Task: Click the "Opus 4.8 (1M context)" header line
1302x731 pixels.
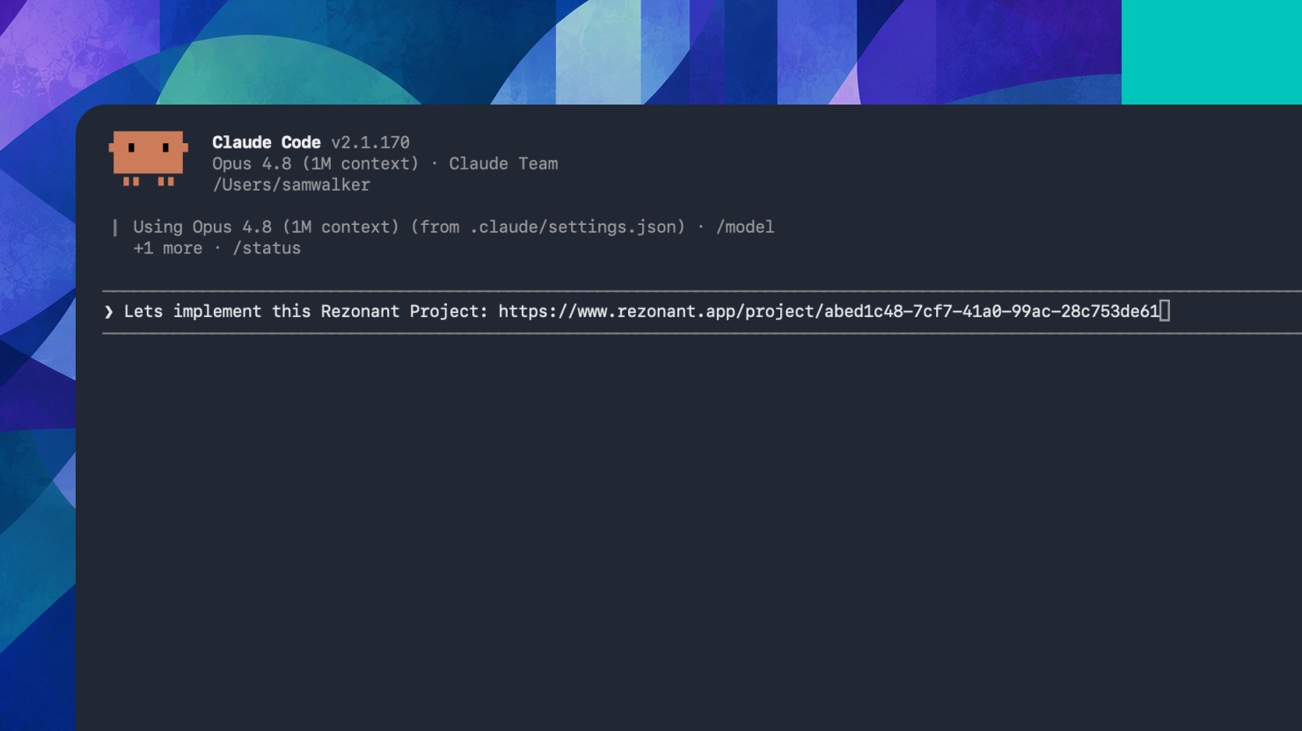Action: coord(316,164)
